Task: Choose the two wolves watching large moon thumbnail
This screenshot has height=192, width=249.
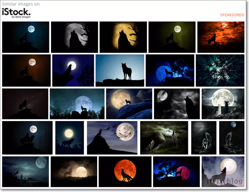Action: tap(223, 104)
